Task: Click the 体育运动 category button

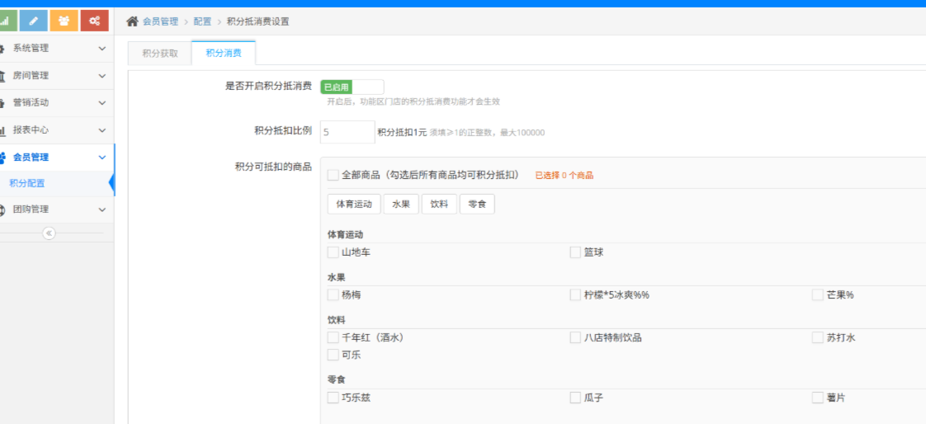Action: point(354,205)
